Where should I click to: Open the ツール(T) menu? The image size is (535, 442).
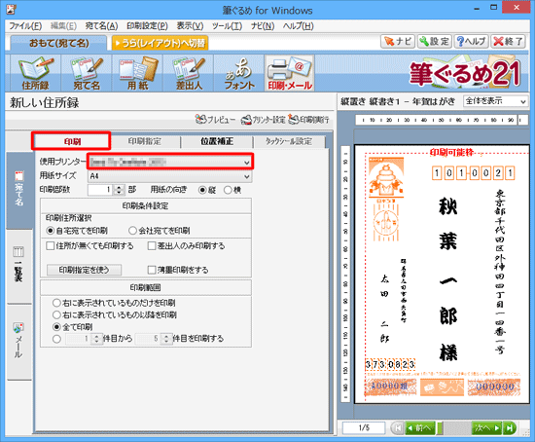click(227, 26)
